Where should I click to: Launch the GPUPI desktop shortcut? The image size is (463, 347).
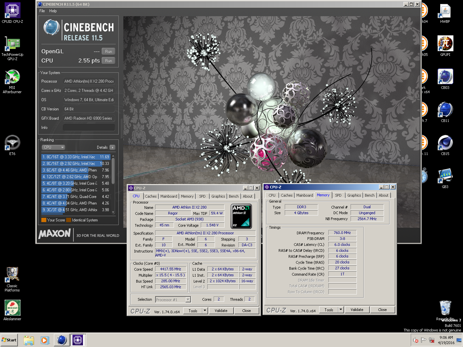point(445,46)
